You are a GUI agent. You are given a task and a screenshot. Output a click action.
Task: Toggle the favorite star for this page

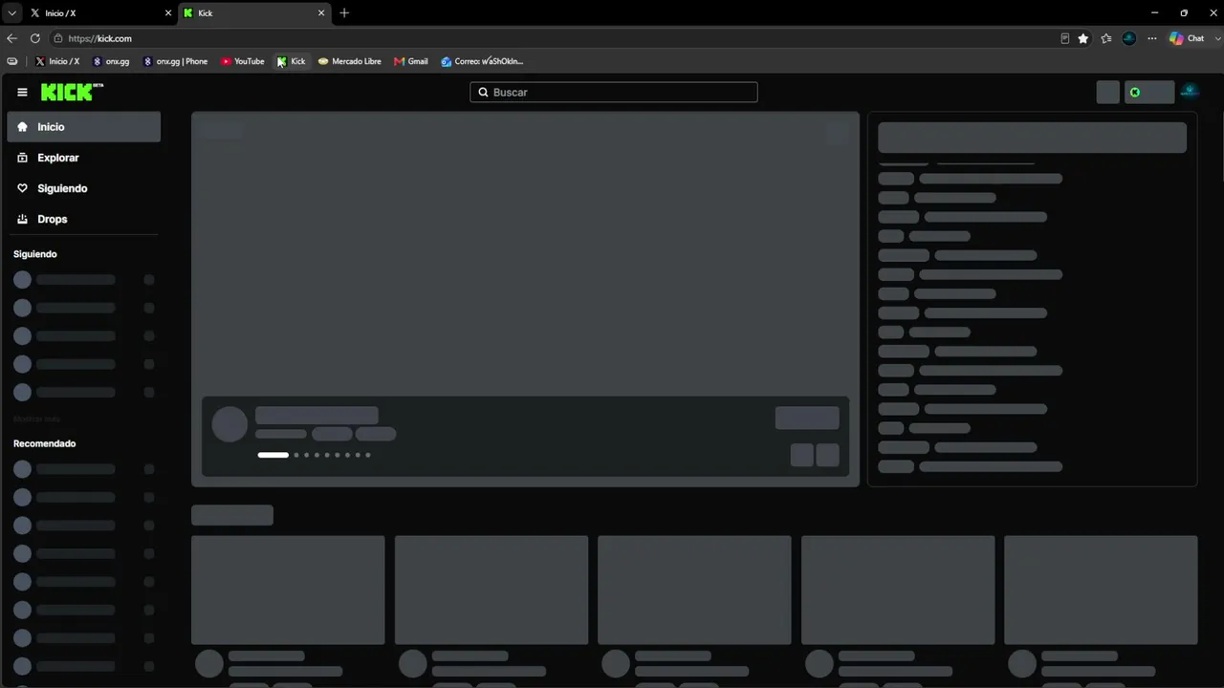1083,38
